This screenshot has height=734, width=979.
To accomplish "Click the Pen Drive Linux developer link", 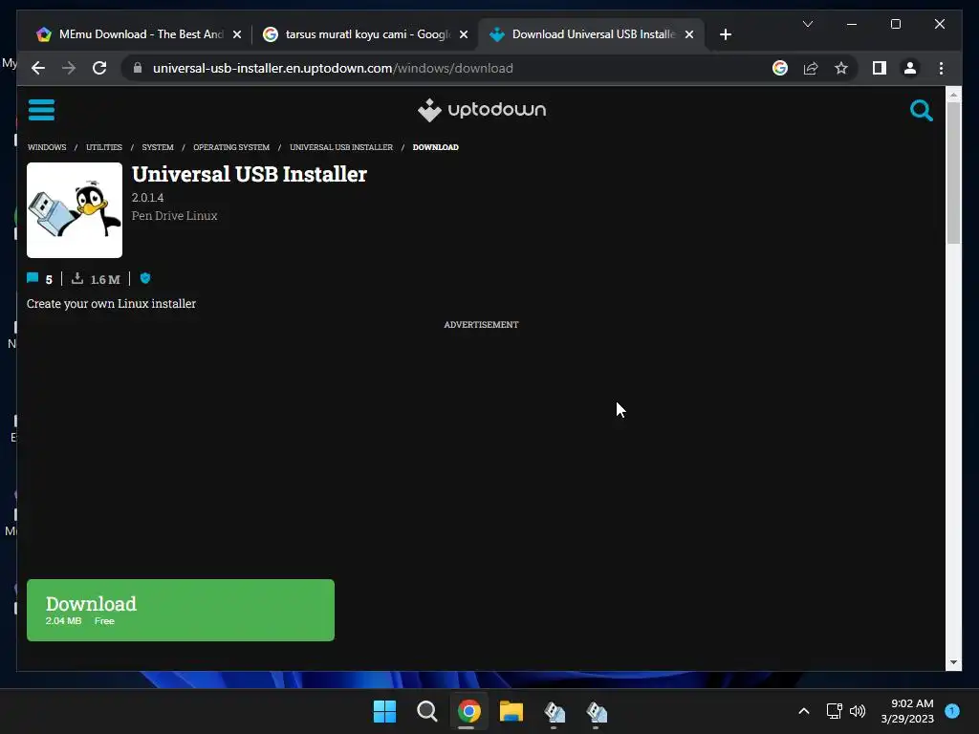I will pyautogui.click(x=174, y=215).
